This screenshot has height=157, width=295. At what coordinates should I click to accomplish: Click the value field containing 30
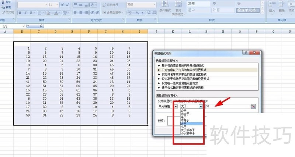pyautogui.click(x=228, y=106)
